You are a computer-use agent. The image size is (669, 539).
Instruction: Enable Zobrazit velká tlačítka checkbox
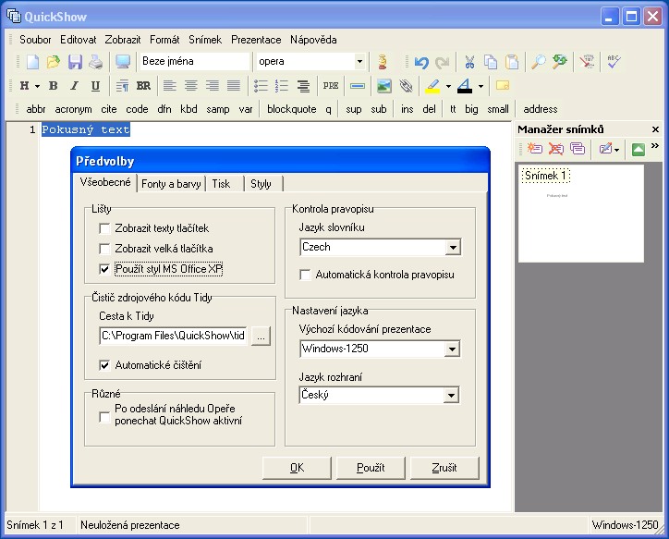pyautogui.click(x=104, y=249)
